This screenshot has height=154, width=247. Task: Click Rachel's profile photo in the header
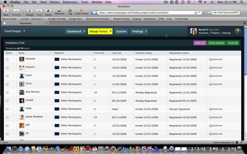(193, 31)
